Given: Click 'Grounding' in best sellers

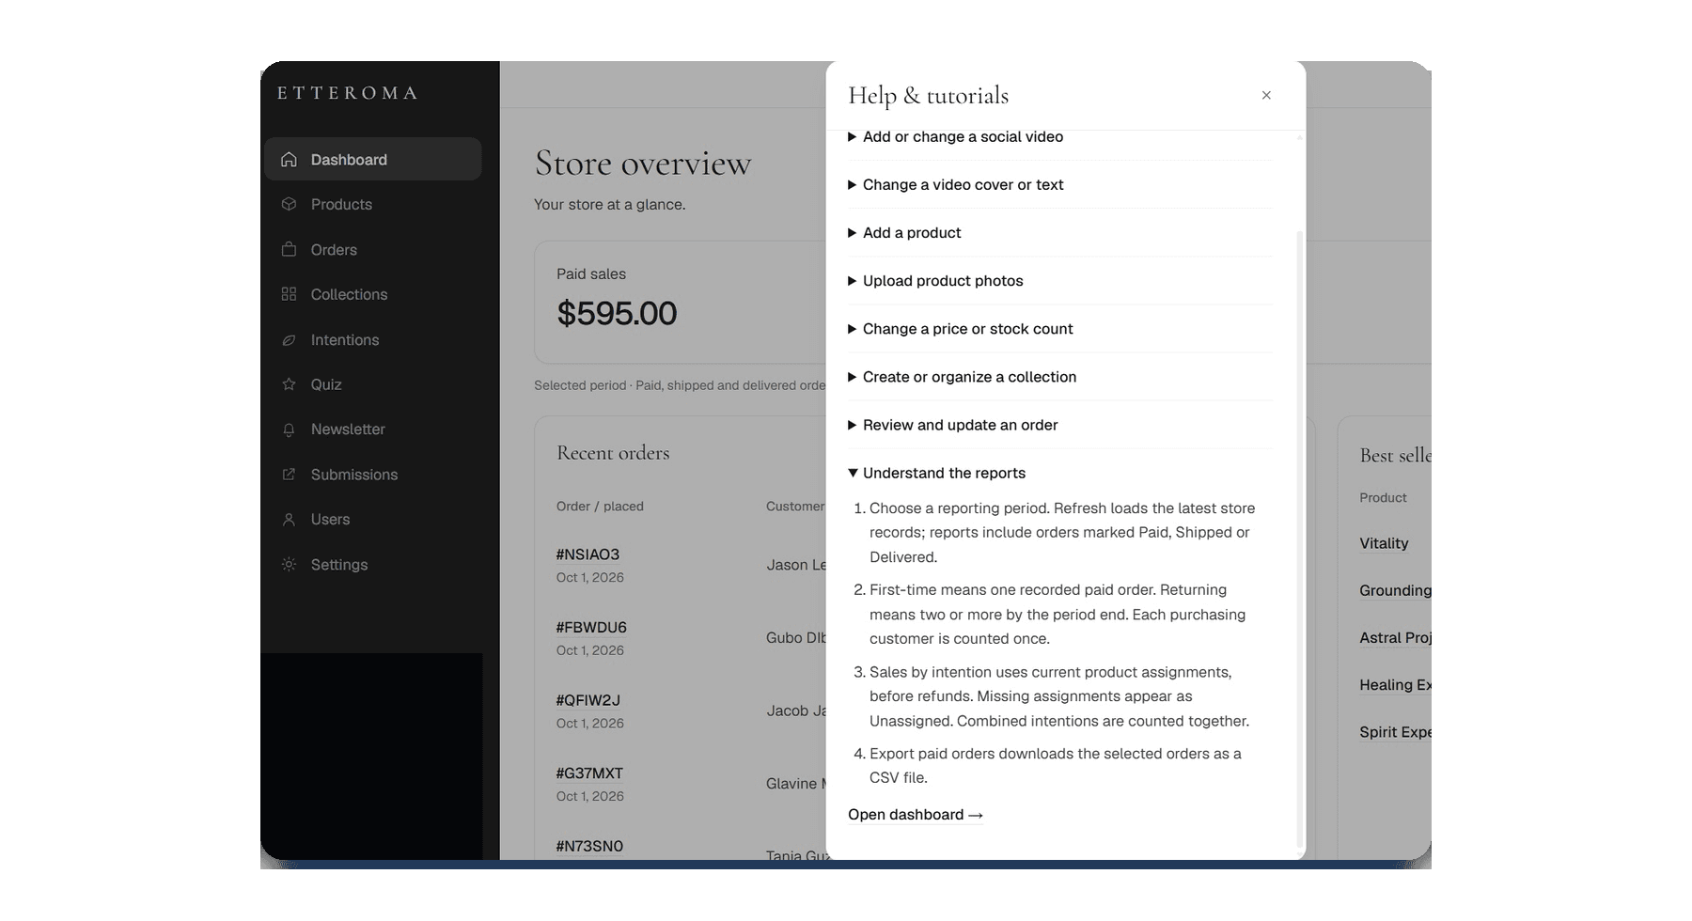Looking at the screenshot, I should pos(1395,590).
